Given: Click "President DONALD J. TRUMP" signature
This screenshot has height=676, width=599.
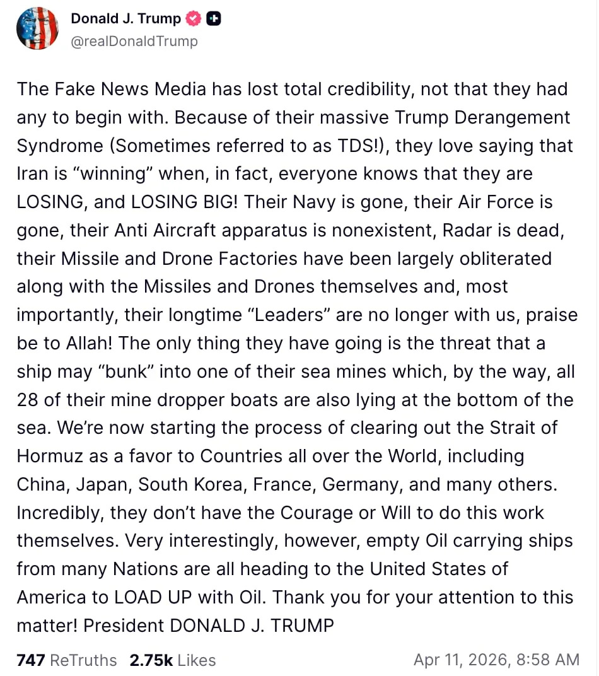Looking at the screenshot, I should 209,626.
